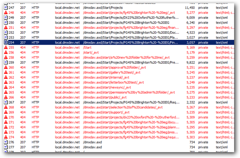Click the text/xml content type in row 254
Viewport: 240px width, 158px height.
point(222,42)
